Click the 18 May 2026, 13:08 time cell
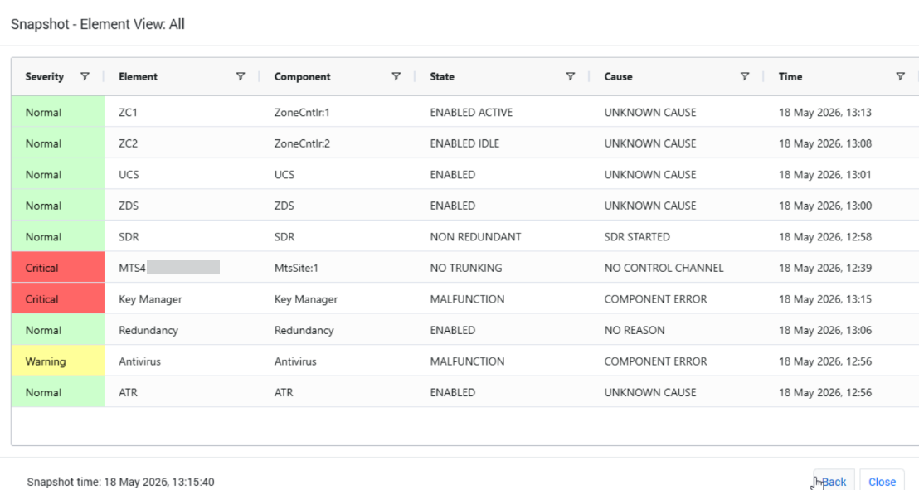This screenshot has width=919, height=490. coord(842,143)
